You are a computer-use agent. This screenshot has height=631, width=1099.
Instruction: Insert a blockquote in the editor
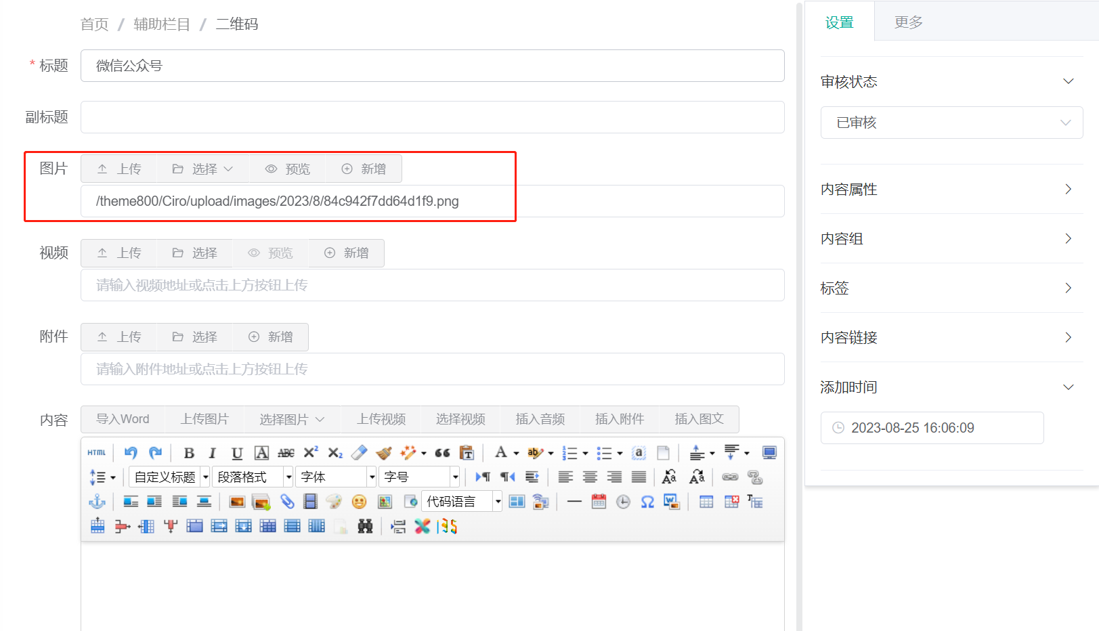[442, 452]
